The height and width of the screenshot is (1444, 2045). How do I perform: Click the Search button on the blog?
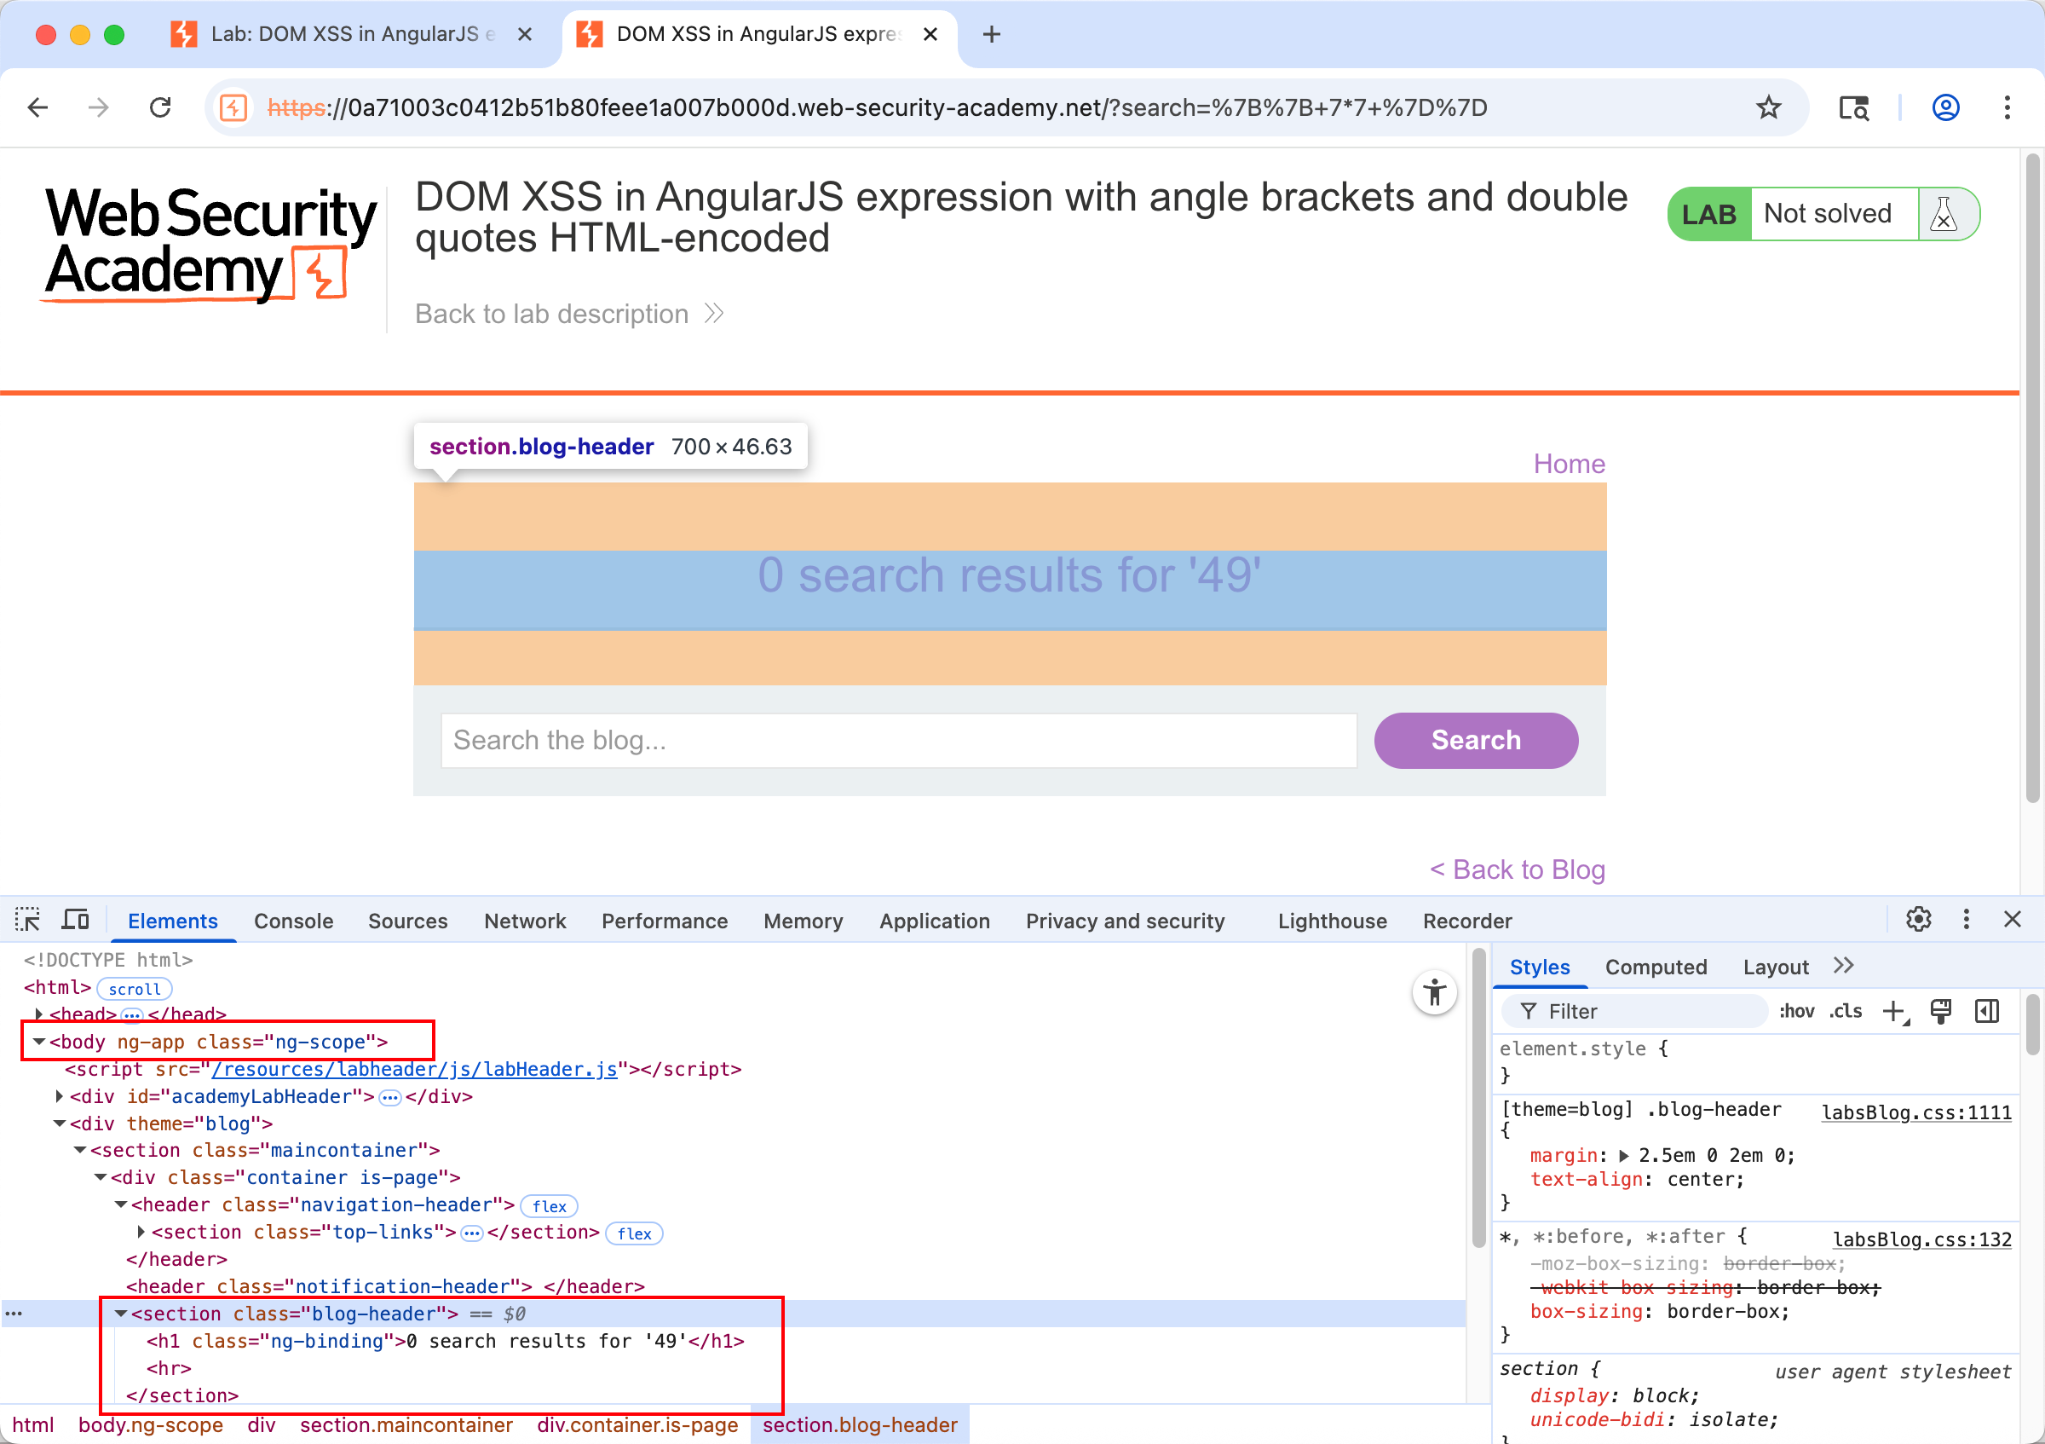[1475, 740]
